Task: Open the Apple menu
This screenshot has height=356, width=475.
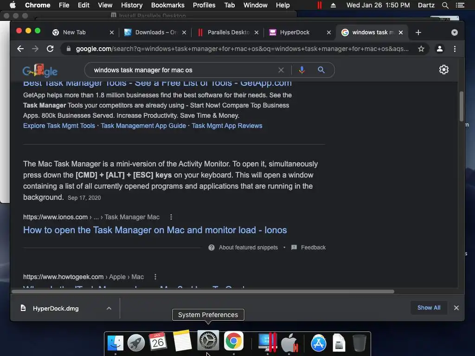Action: pos(13,5)
